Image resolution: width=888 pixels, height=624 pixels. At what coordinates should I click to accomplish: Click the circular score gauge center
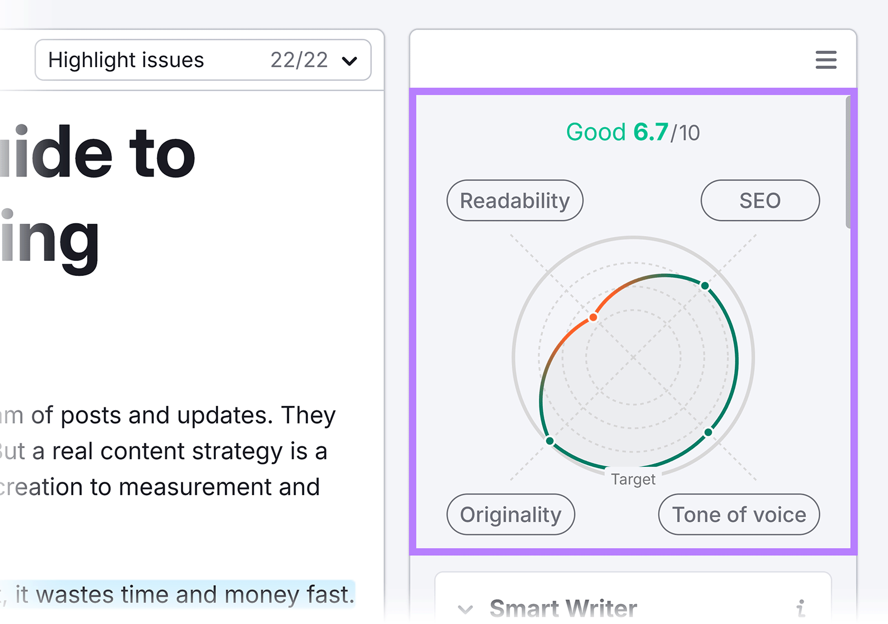click(633, 358)
